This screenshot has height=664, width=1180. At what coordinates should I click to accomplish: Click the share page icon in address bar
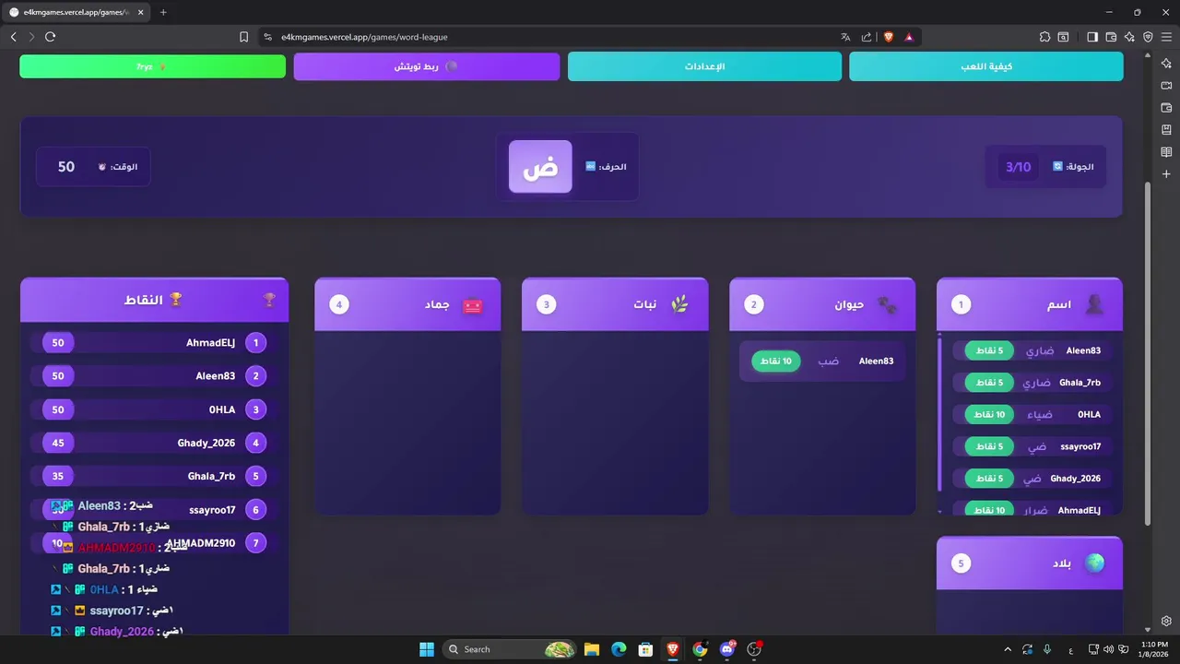(867, 37)
